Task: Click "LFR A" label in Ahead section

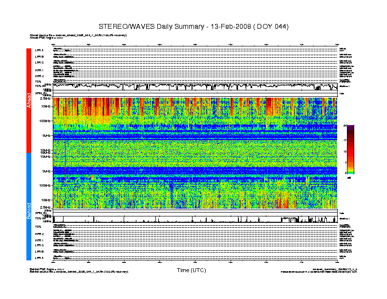Action: [39, 50]
